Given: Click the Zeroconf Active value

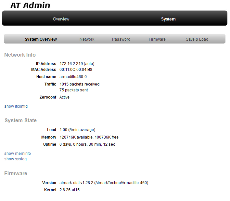Looking at the screenshot, I should pyautogui.click(x=64, y=97).
